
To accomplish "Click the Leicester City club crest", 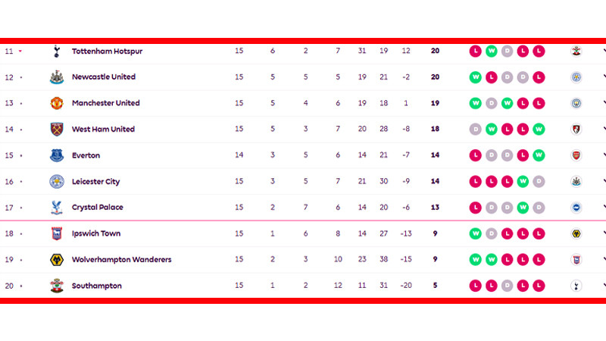I will tap(57, 181).
